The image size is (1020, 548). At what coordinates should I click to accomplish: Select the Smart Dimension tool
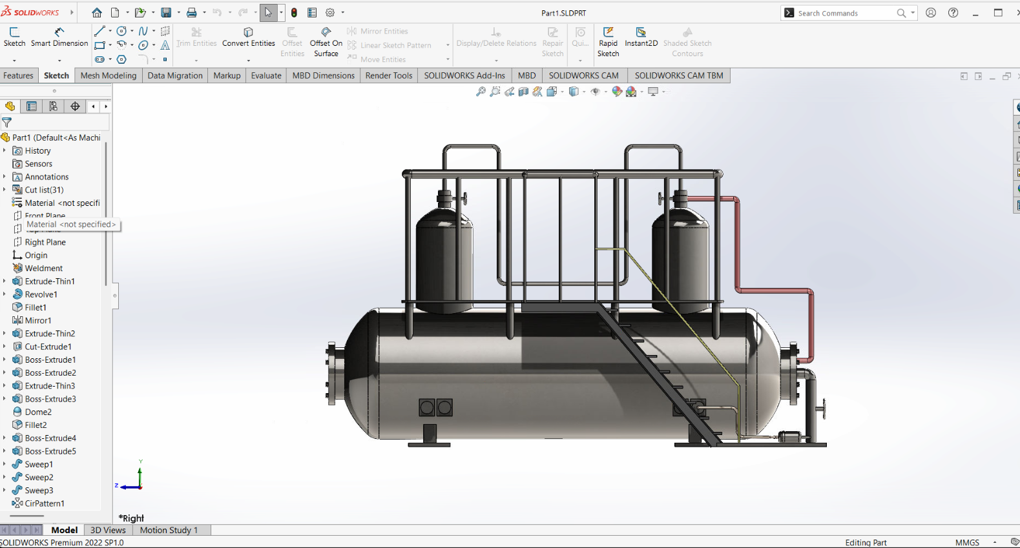59,37
